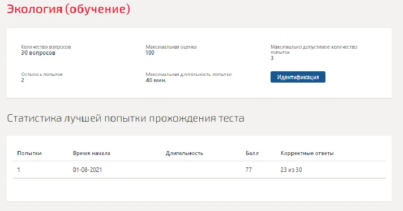Screen dimensions: 403x211
Task: Click the score value 77
Action: (249, 170)
